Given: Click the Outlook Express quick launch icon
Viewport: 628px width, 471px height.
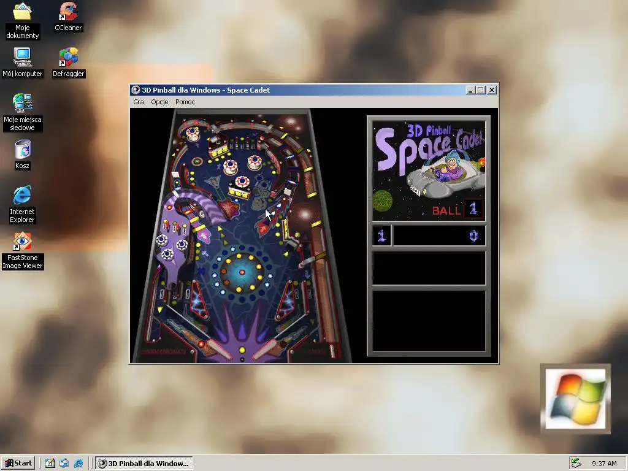Looking at the screenshot, I should tap(64, 464).
